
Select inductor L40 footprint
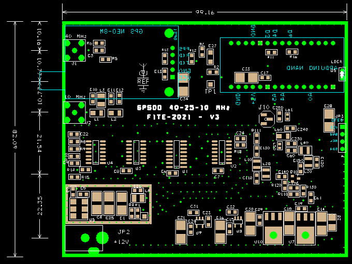305,150
